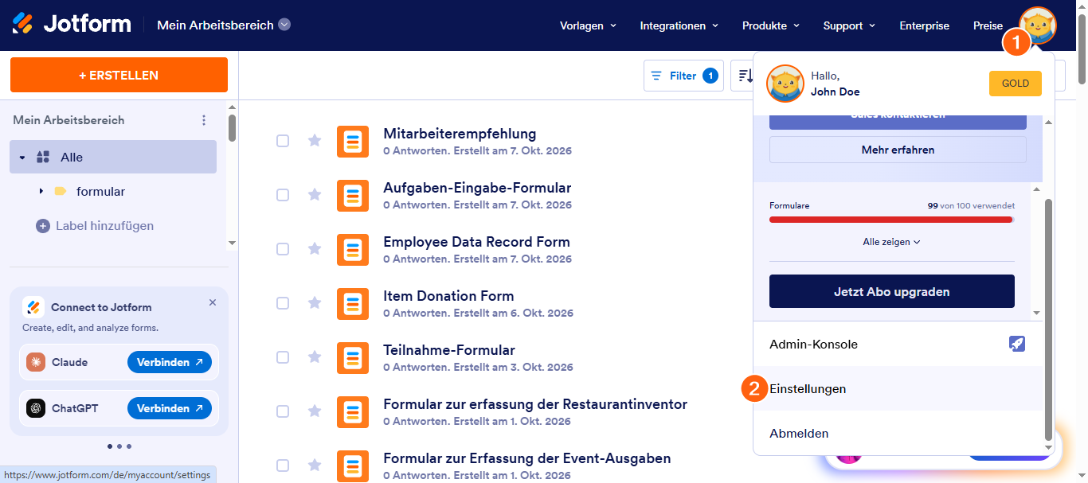
Task: Star the Mitarbeiterempfehlung form
Action: click(315, 141)
